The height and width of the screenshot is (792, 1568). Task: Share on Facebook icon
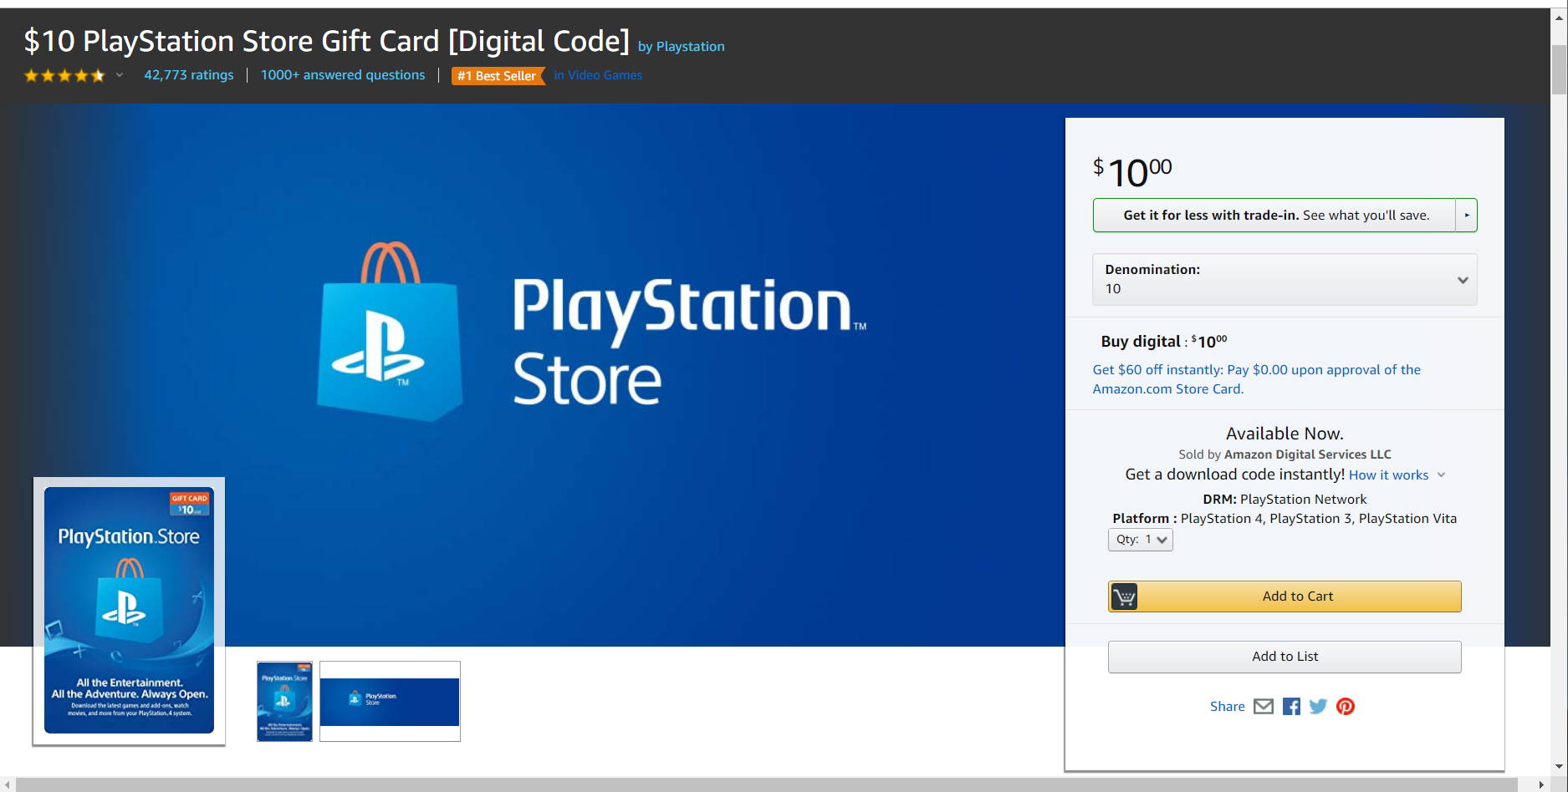pyautogui.click(x=1291, y=707)
